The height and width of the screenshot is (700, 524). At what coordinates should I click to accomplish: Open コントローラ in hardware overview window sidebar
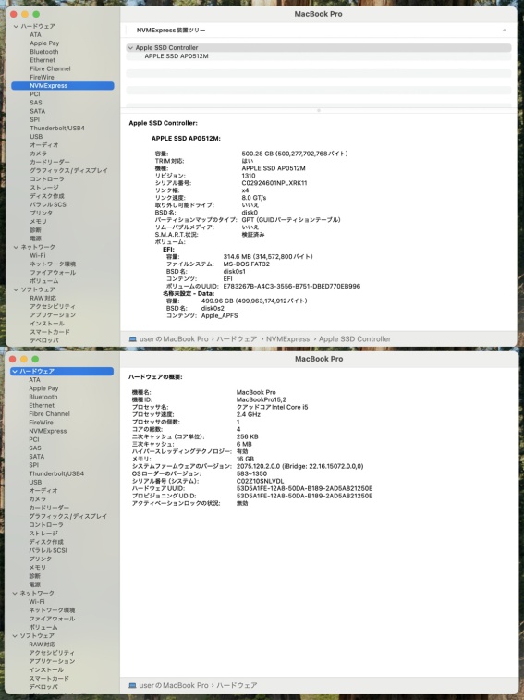[x=46, y=525]
